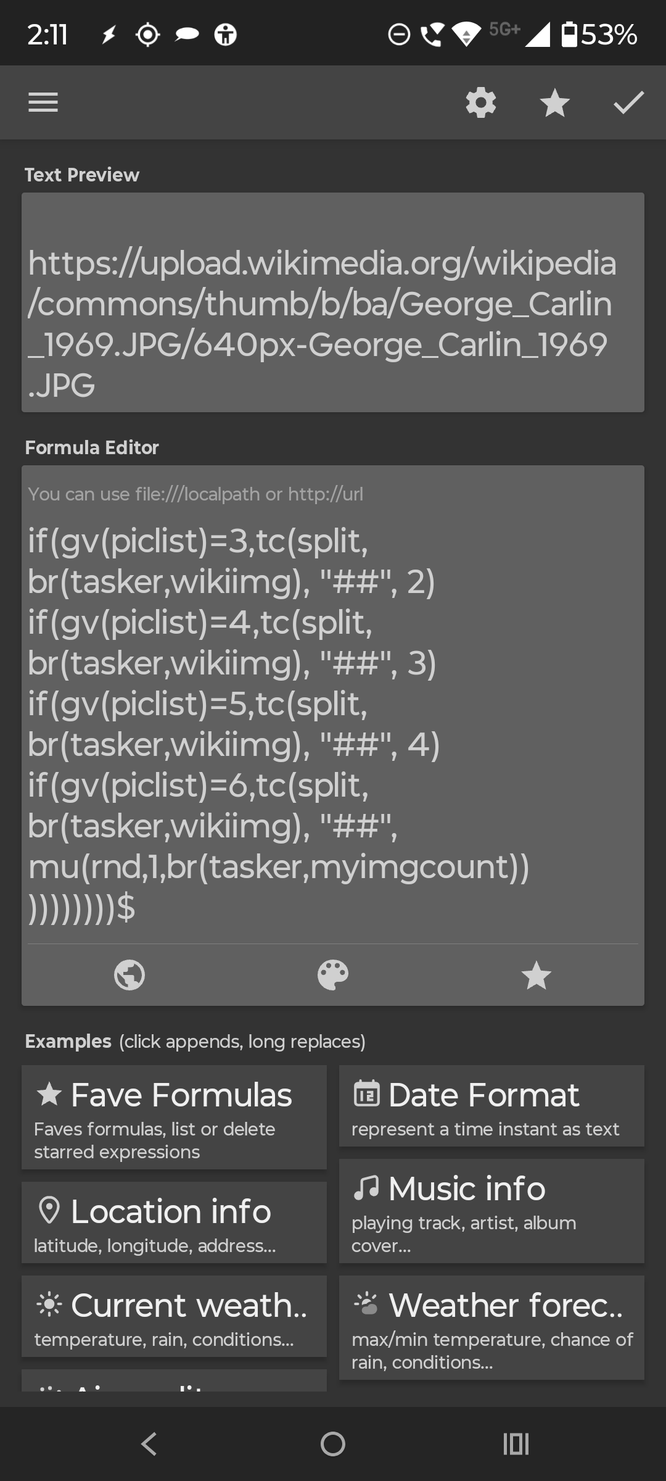
Task: Open settings with the gear icon
Action: (481, 102)
